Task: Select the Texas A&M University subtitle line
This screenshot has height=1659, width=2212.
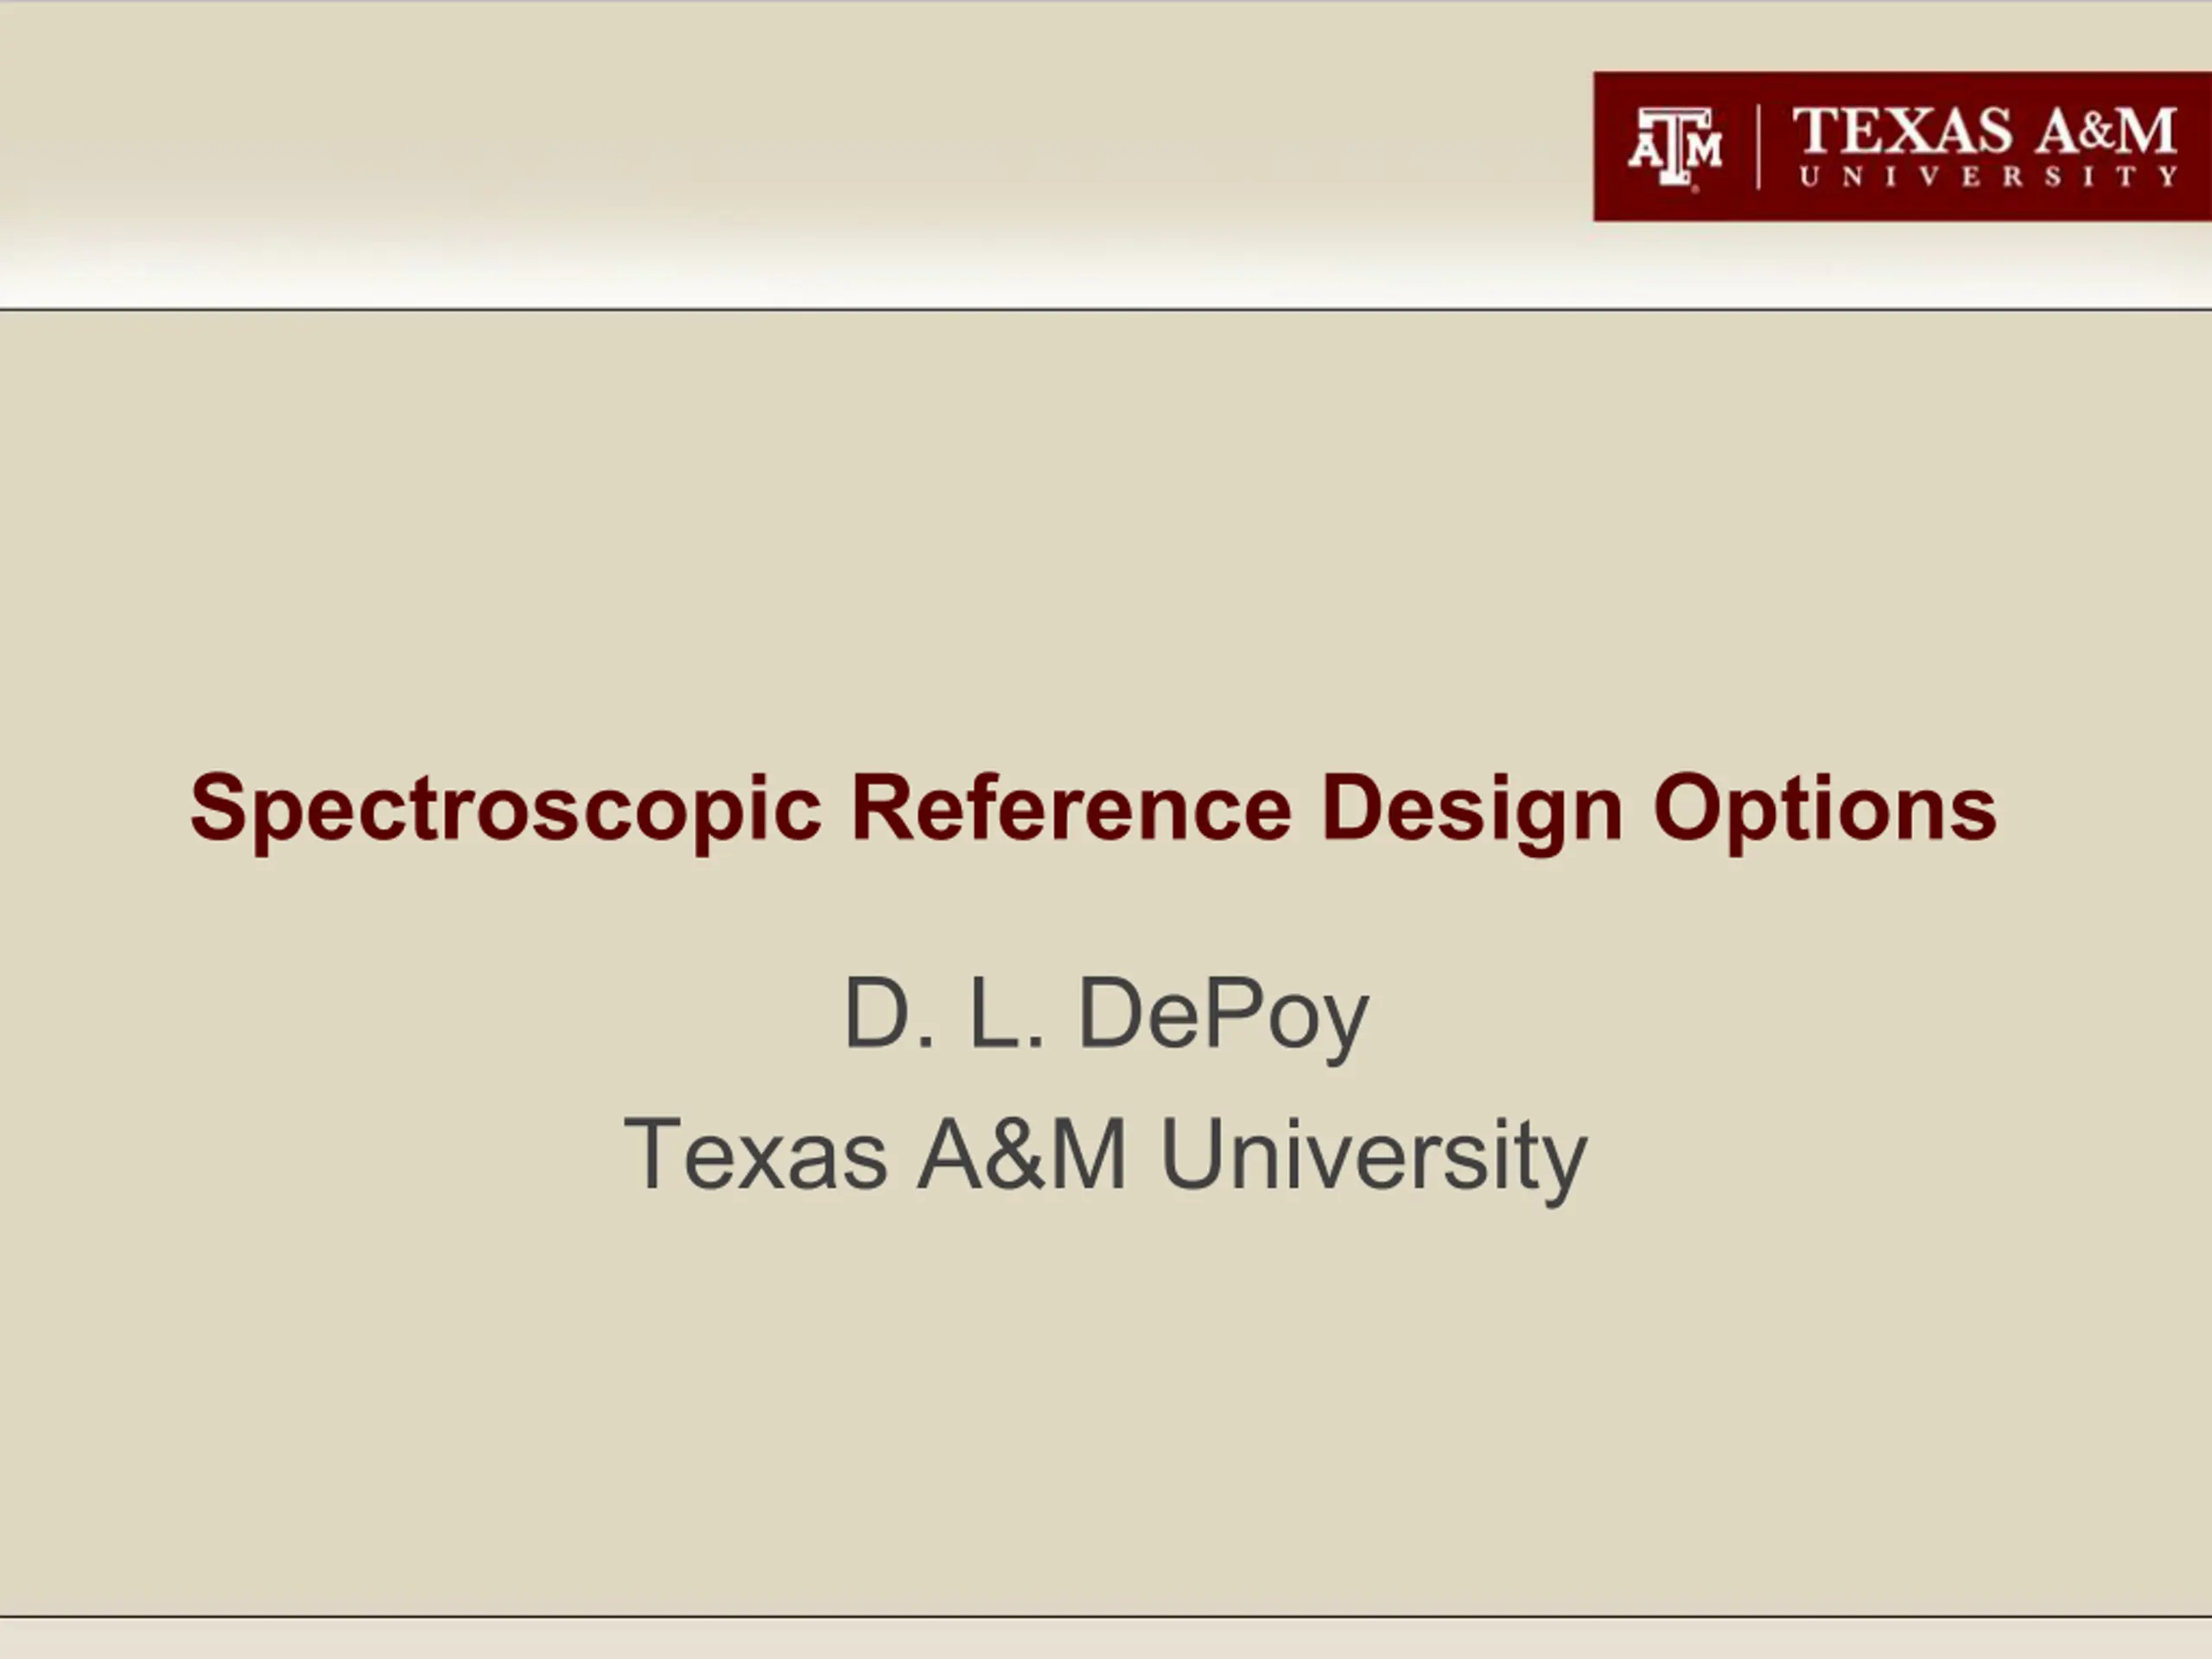Action: (x=1105, y=1157)
